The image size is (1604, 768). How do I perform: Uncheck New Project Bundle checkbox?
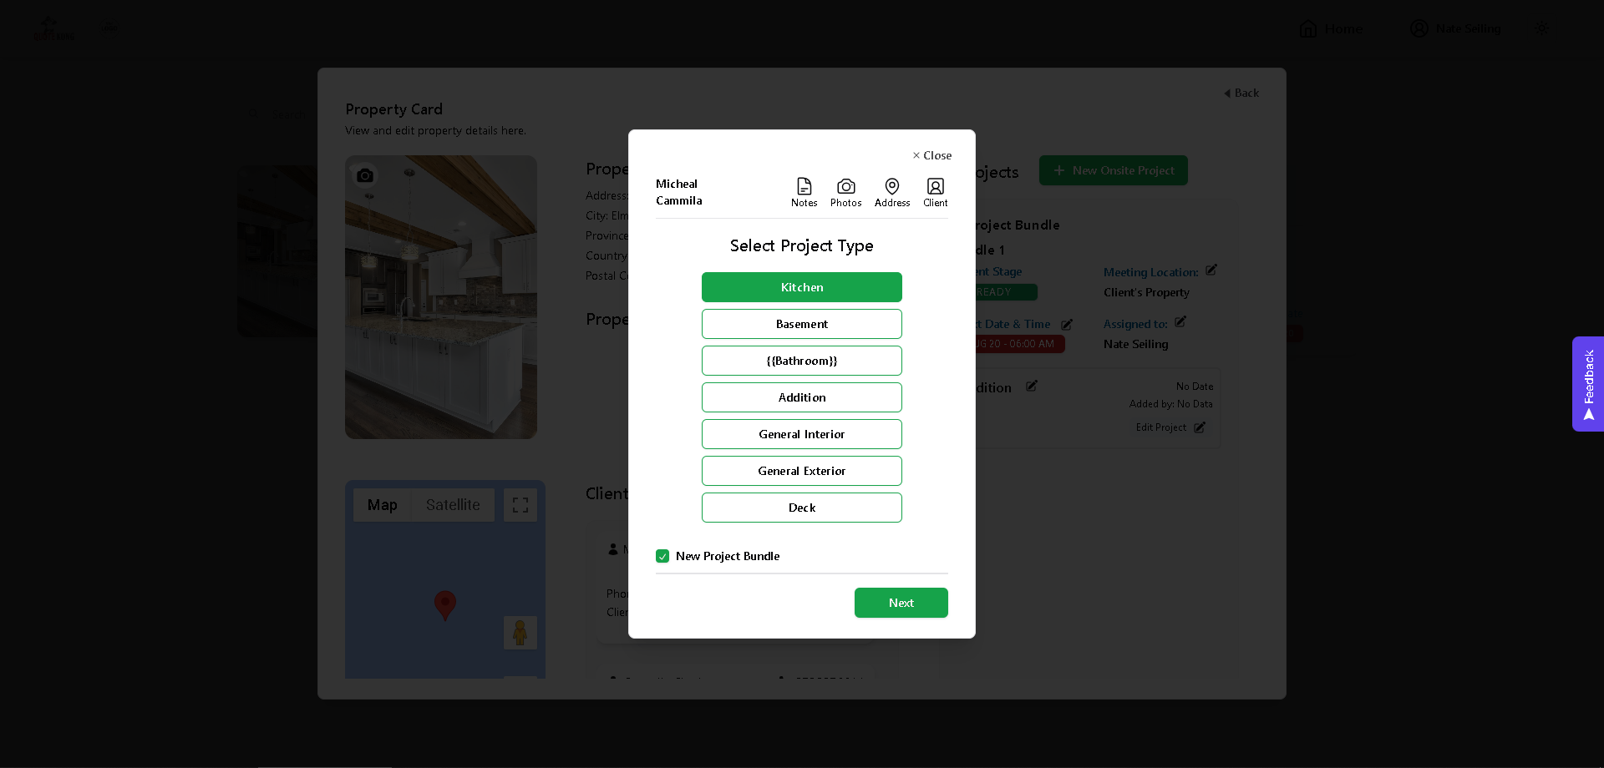click(662, 556)
